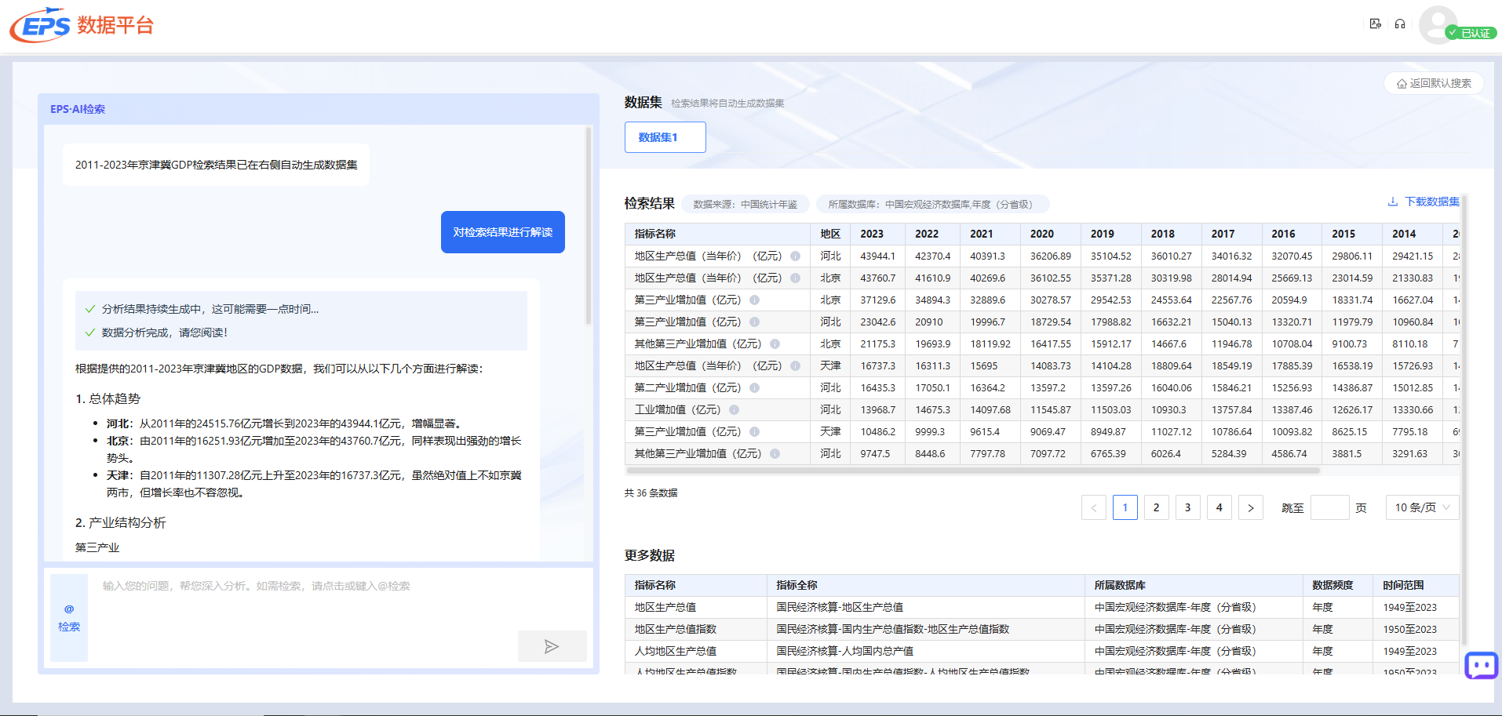Click info icon in 第二产业增加值 row

[x=754, y=387]
